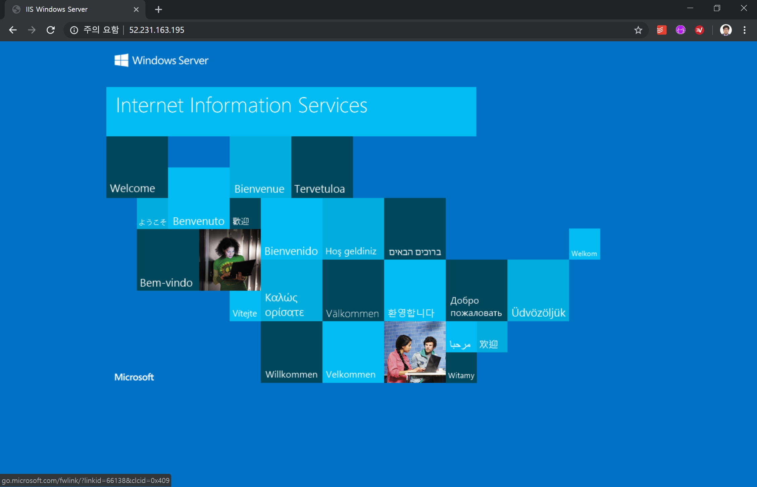Viewport: 757px width, 487px height.
Task: View site information warning icon
Action: click(74, 30)
